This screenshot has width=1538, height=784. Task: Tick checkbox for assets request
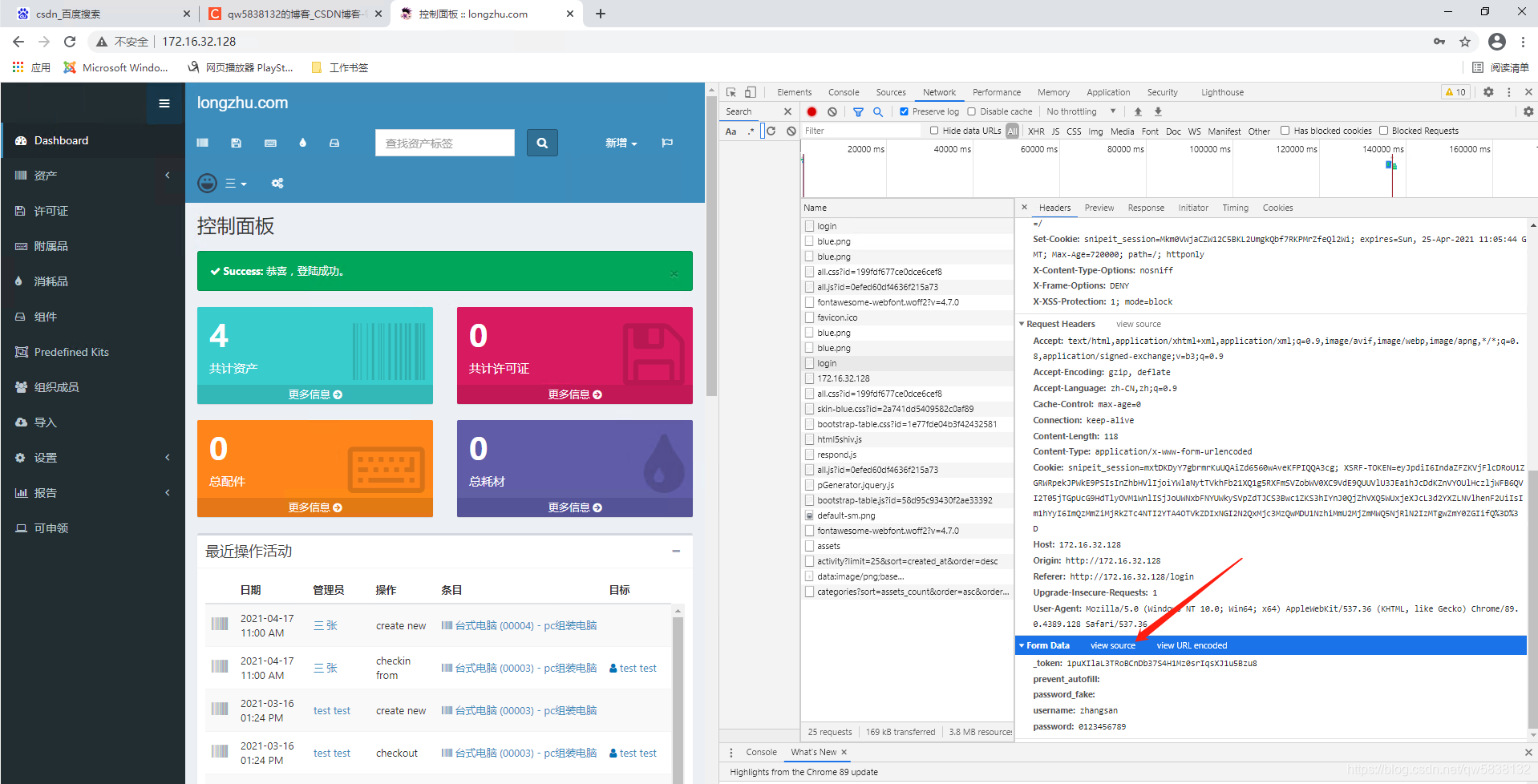810,546
